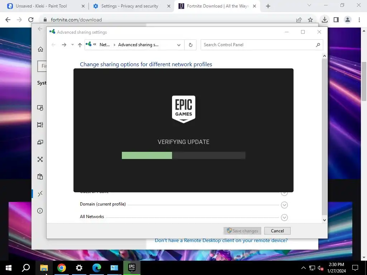
Task: Open Chrome profile avatar
Action: click(x=348, y=20)
